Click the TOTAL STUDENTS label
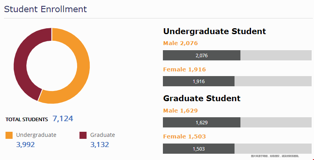This screenshot has width=314, height=160. (27, 120)
